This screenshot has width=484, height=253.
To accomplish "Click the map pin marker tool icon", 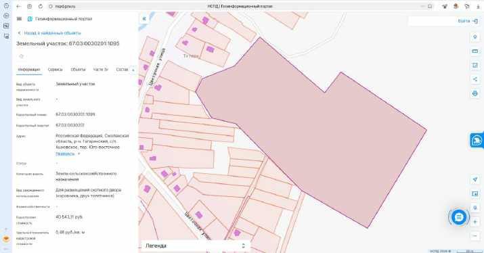I will pos(475,208).
